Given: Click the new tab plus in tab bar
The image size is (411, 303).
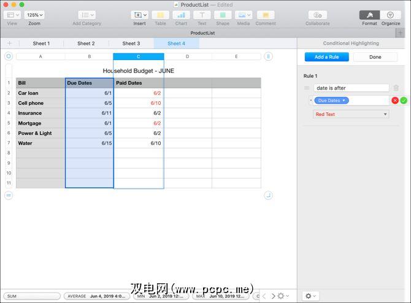Looking at the screenshot, I should tap(400, 33).
